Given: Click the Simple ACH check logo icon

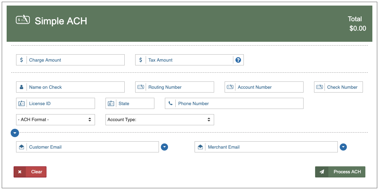Looking at the screenshot, I should click(23, 20).
